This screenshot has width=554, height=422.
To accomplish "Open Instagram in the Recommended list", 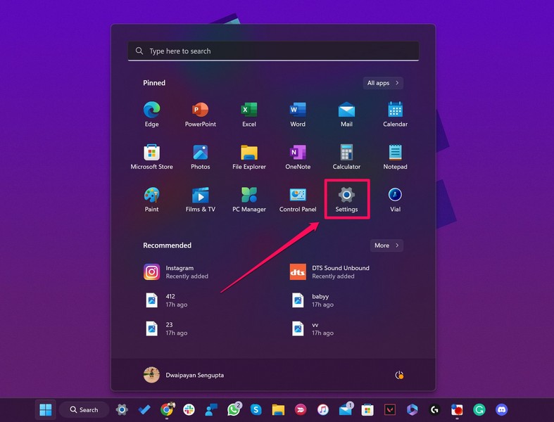I will (176, 272).
